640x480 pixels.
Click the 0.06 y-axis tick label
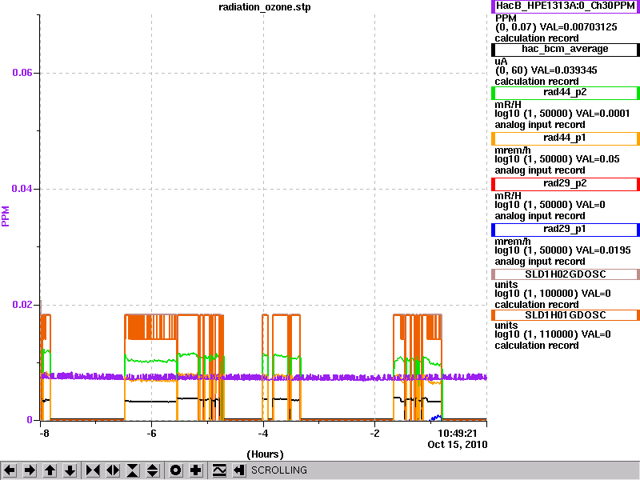pyautogui.click(x=22, y=73)
